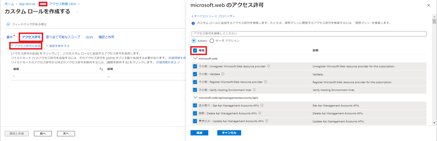
Task: Click the blue 追加 button
Action: (199, 133)
